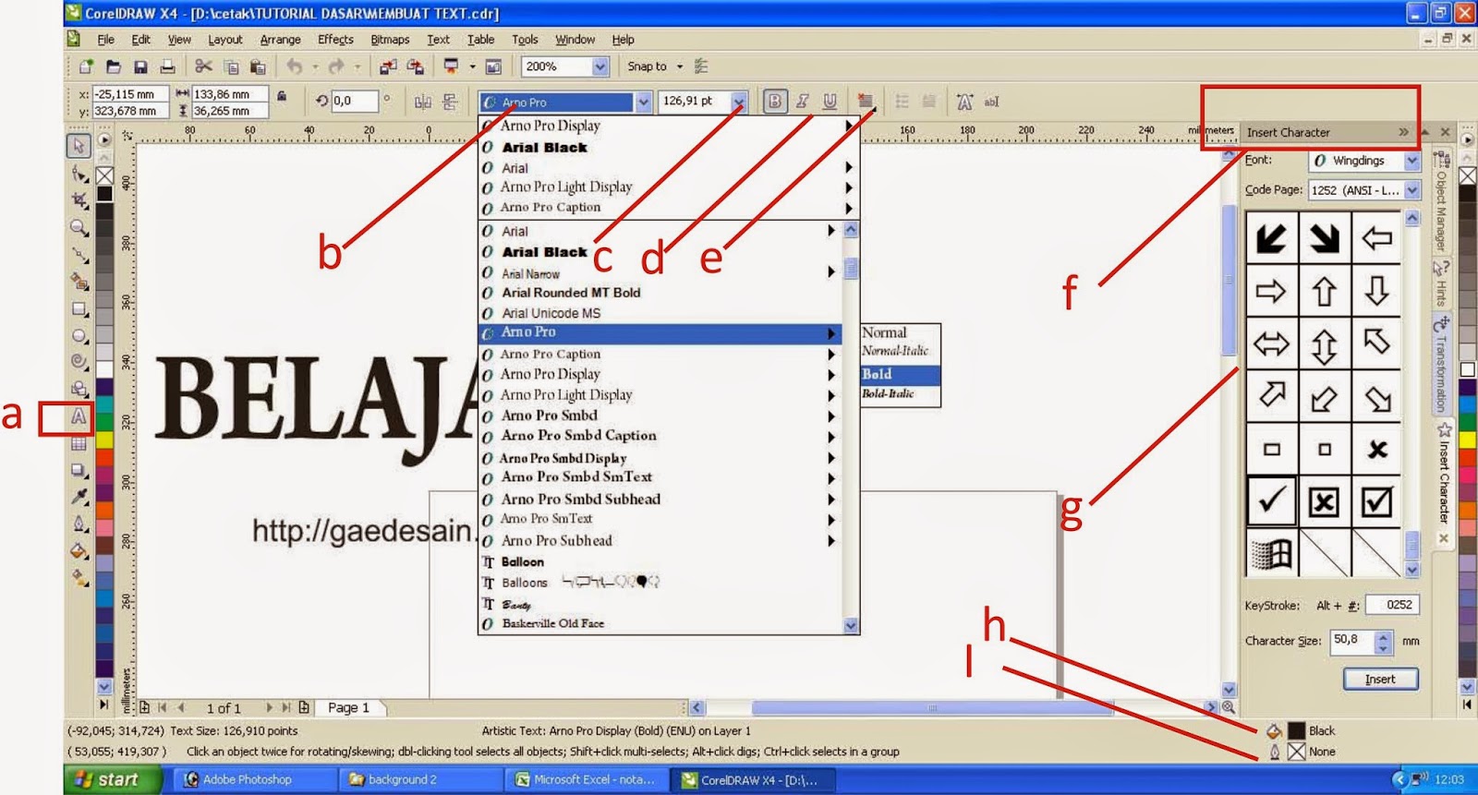Select the Text tool
Image resolution: width=1478 pixels, height=795 pixels.
[x=79, y=416]
